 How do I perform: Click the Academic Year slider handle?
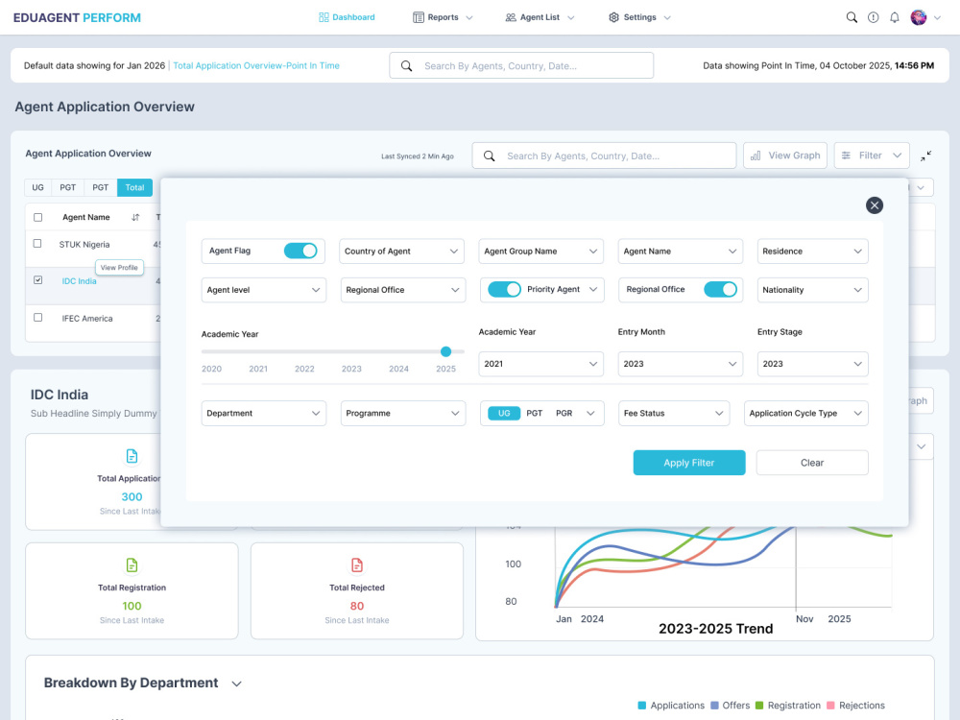[445, 351]
